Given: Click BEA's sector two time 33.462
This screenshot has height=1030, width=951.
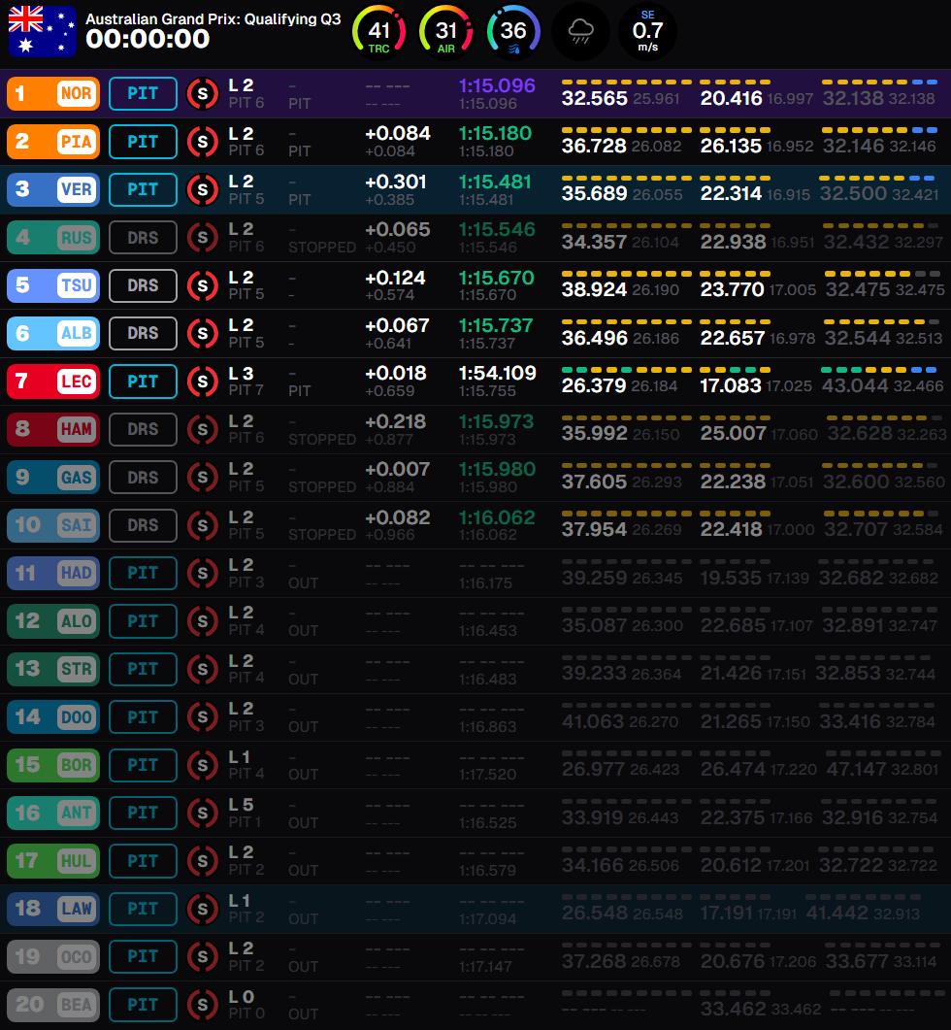Looking at the screenshot, I should click(733, 1009).
